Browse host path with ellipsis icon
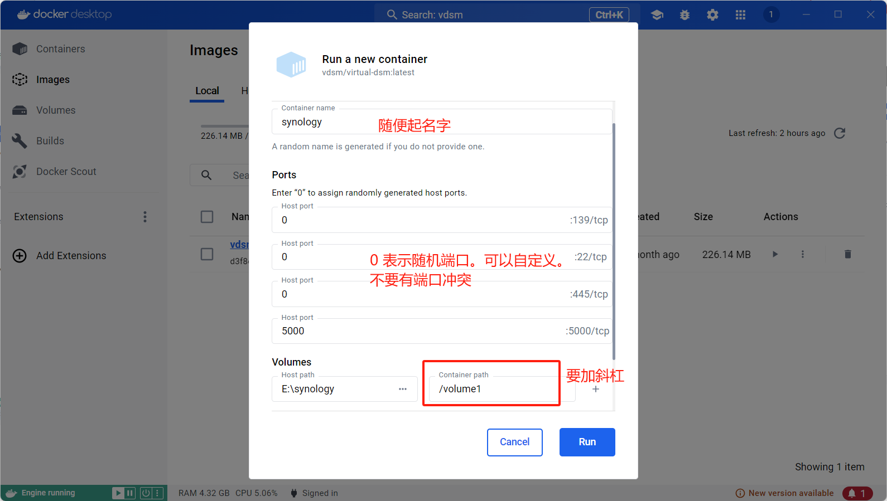887x501 pixels. click(403, 389)
